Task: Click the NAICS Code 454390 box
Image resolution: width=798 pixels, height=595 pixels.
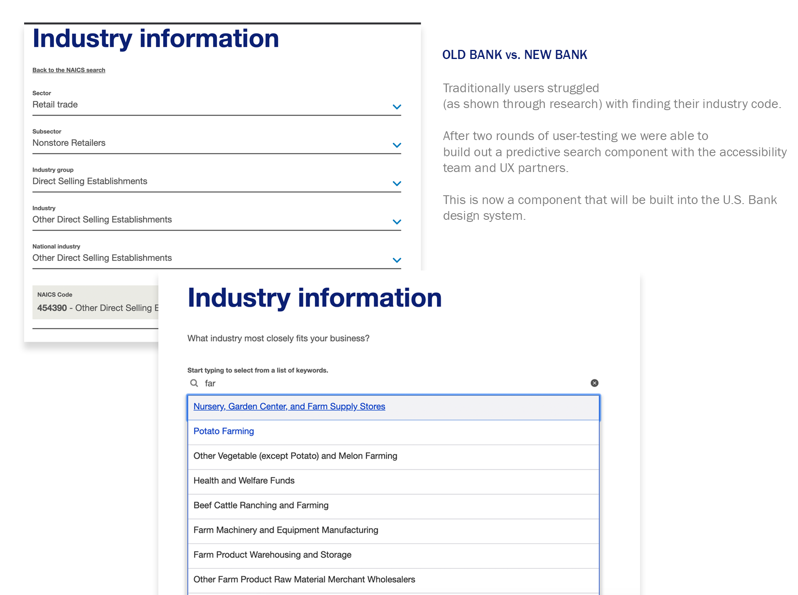Action: tap(96, 302)
